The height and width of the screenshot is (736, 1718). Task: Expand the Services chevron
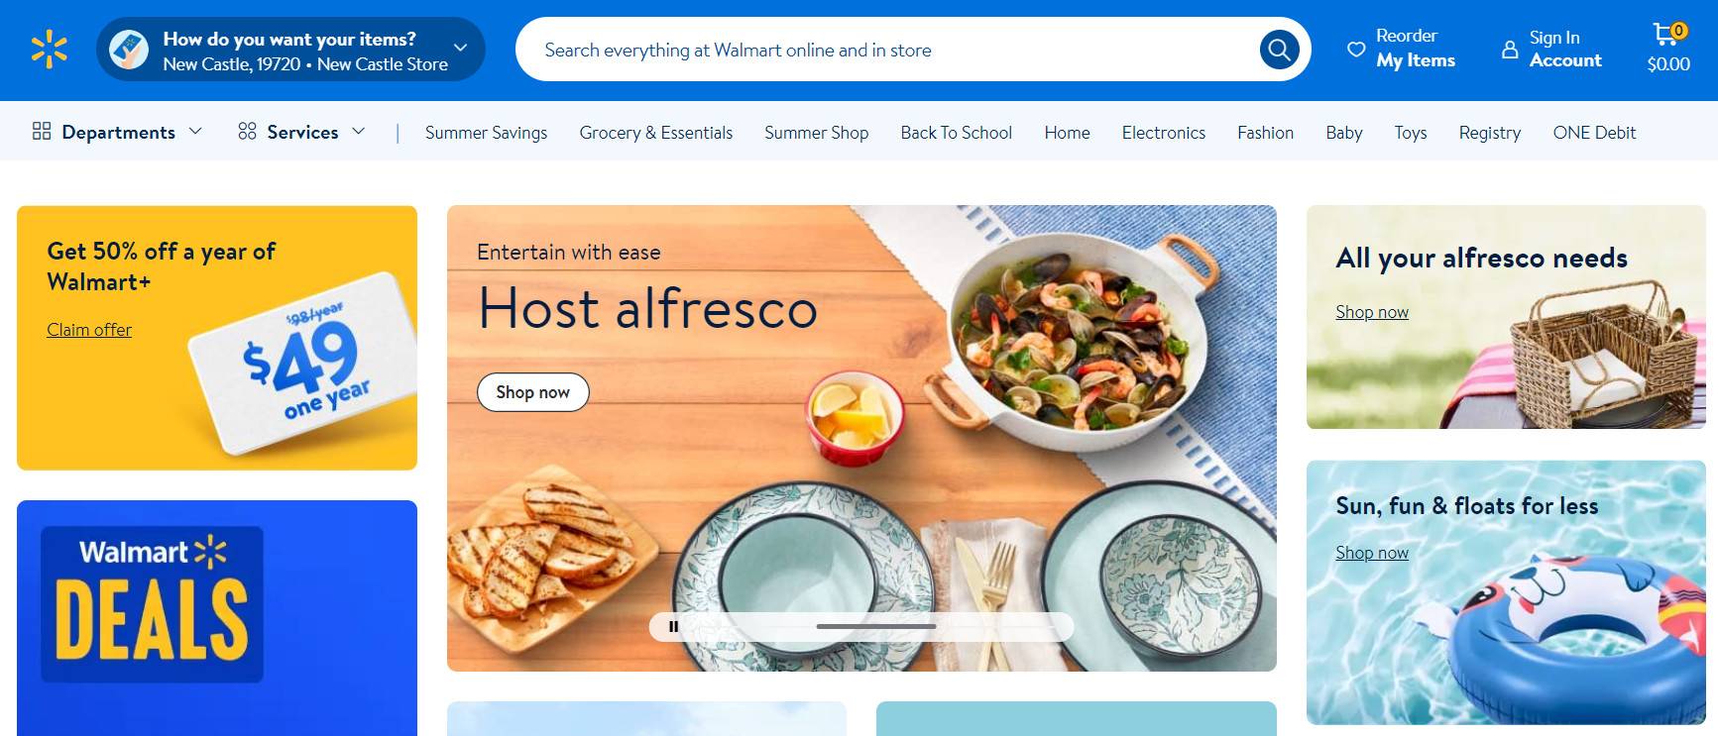(359, 131)
